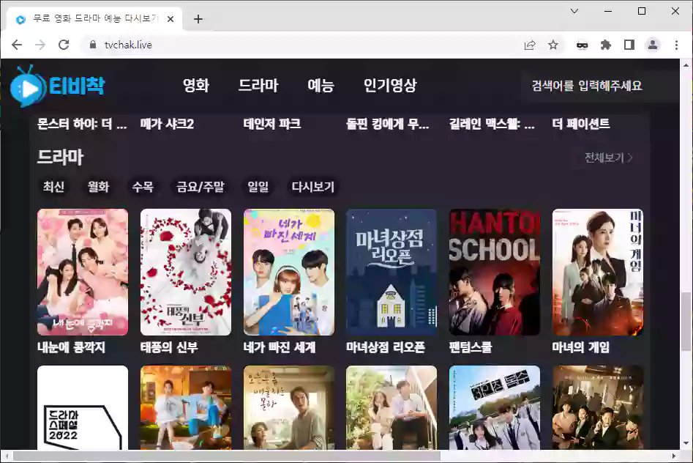Open the tab search dropdown arrow

[x=574, y=11]
